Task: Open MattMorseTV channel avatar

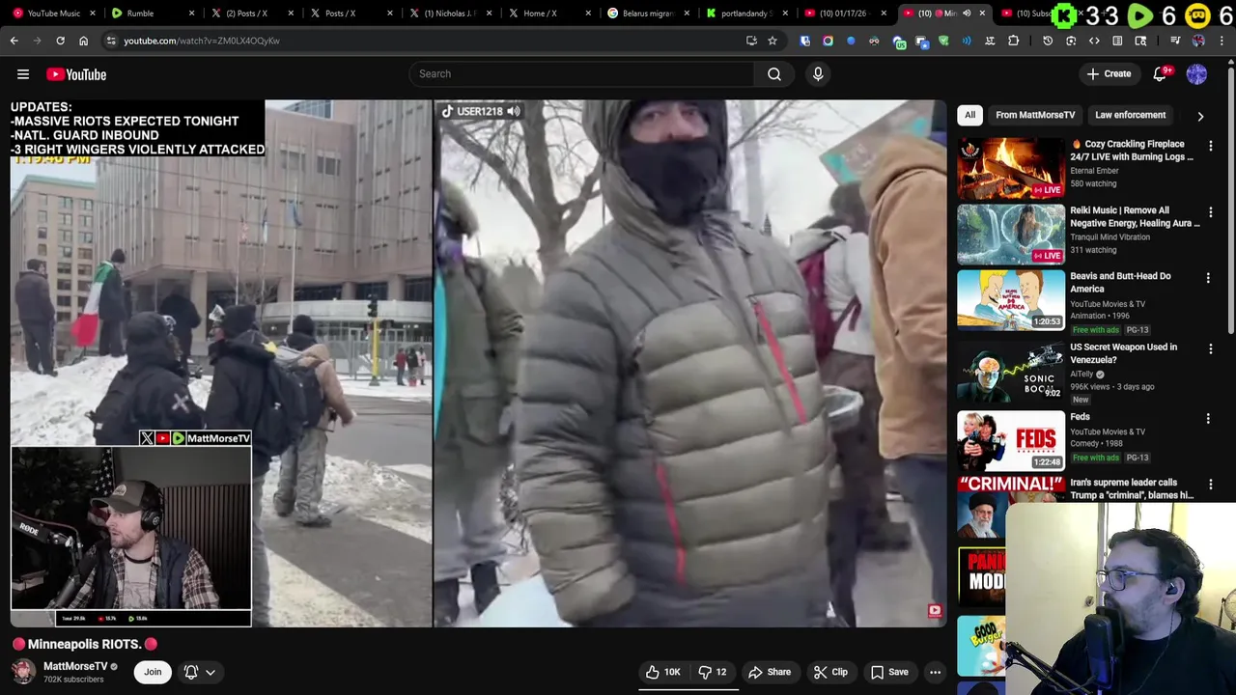Action: [x=23, y=671]
